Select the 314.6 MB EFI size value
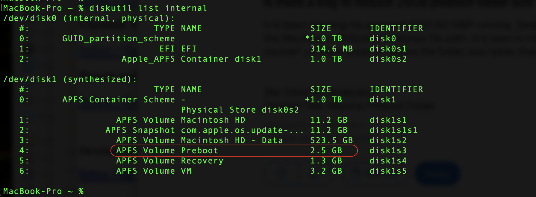This screenshot has height=197, width=536. tap(331, 49)
